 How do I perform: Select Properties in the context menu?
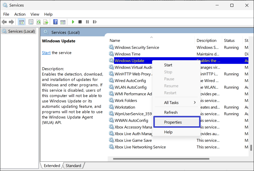[x=173, y=122]
